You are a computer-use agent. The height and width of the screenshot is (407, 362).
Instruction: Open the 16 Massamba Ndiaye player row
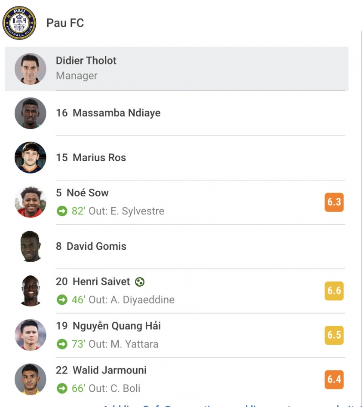[x=177, y=113]
